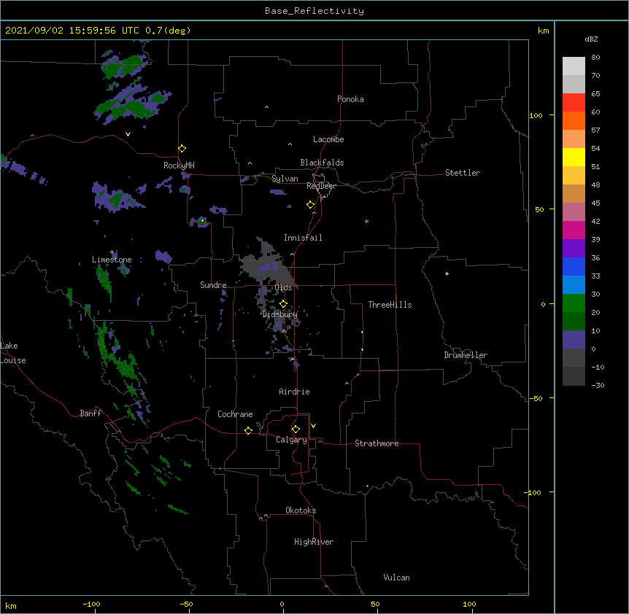Image resolution: width=629 pixels, height=614 pixels.
Task: Select the Didsbury city label
Action: click(x=280, y=314)
